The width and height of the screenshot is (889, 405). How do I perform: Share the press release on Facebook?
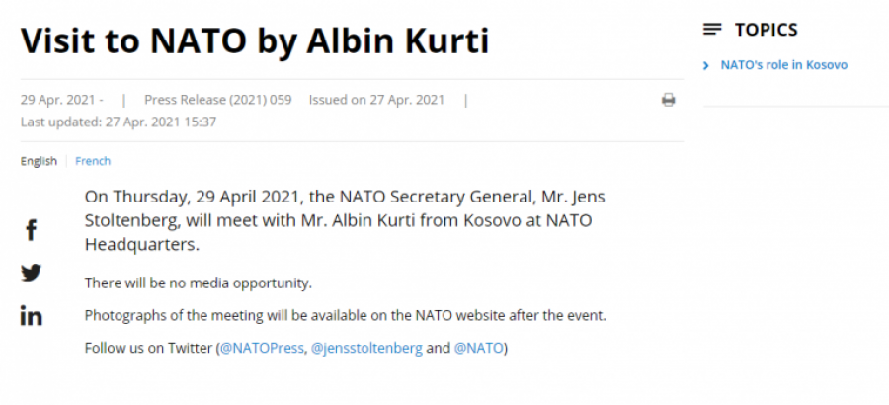32,230
